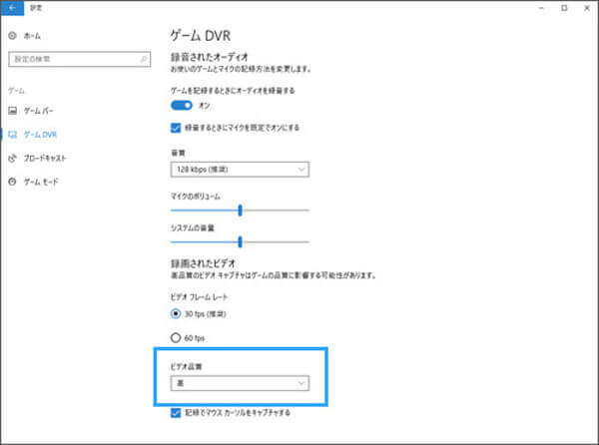Click the Broadcast sidebar icon
The width and height of the screenshot is (599, 445).
pos(12,158)
